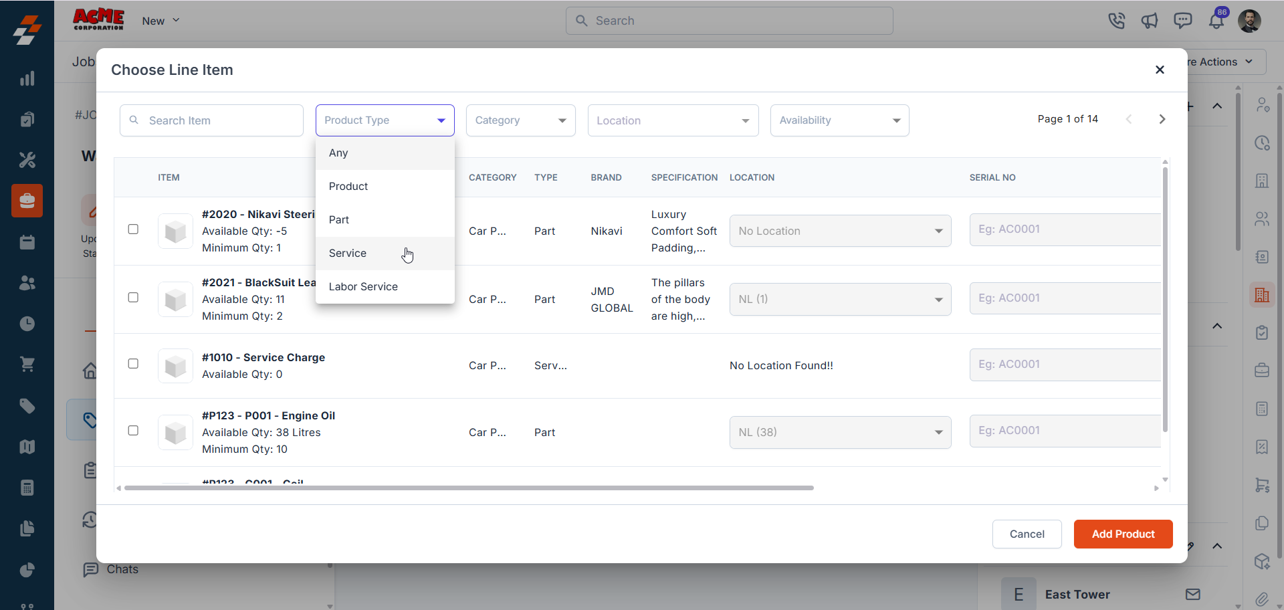1284x610 pixels.
Task: Open the calendar sidebar icon
Action: tap(27, 242)
